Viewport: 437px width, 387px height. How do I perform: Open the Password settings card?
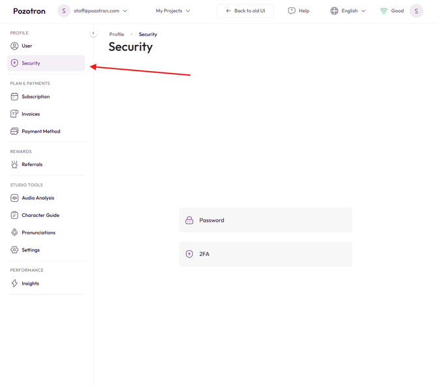click(x=265, y=220)
